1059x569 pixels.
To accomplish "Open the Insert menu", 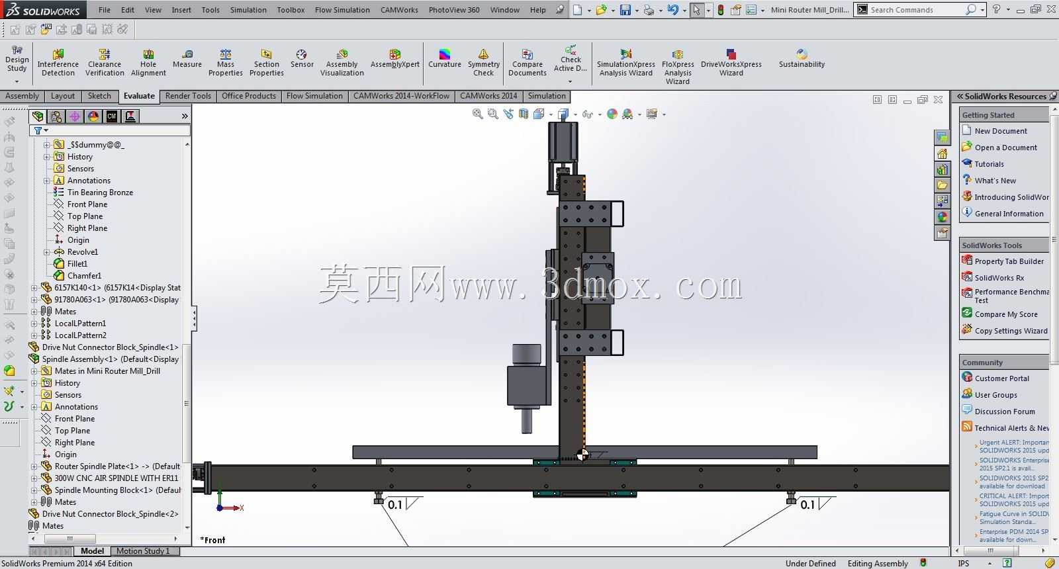I will coord(181,10).
